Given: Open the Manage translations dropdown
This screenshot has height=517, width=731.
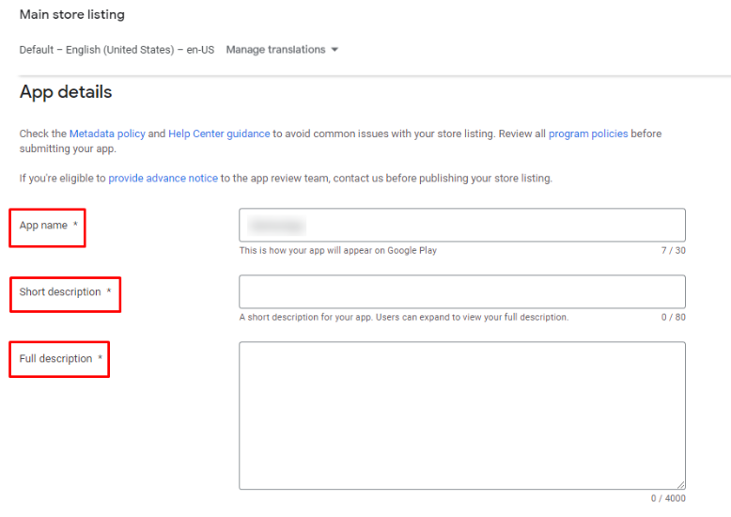Looking at the screenshot, I should tap(275, 50).
